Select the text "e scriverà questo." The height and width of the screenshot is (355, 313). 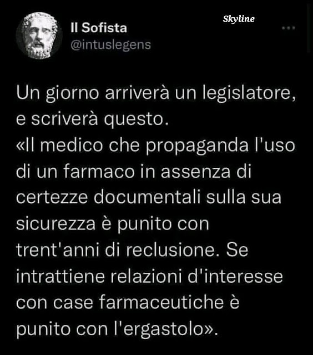[x=93, y=119]
